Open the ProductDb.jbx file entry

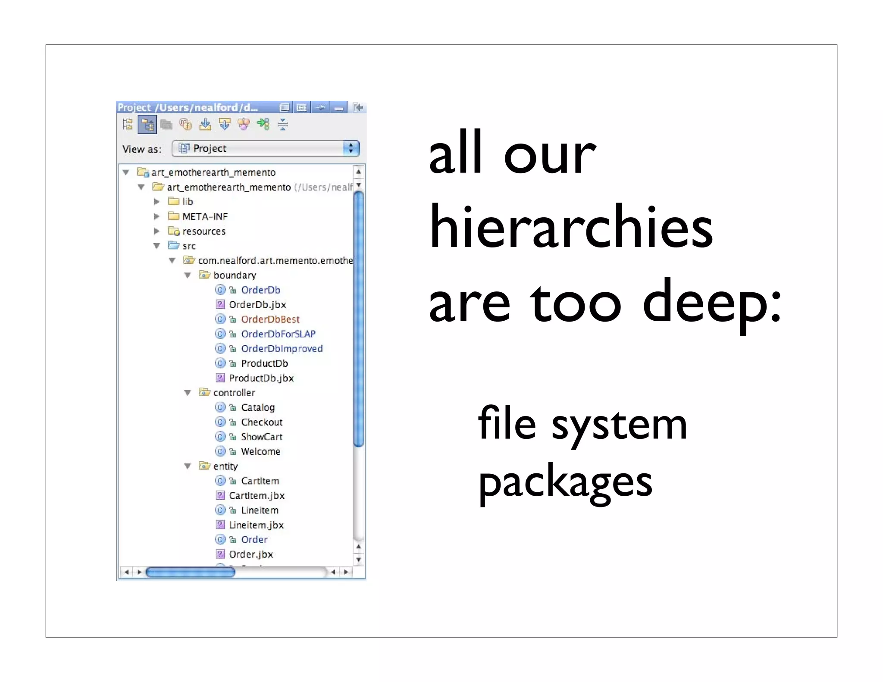261,378
